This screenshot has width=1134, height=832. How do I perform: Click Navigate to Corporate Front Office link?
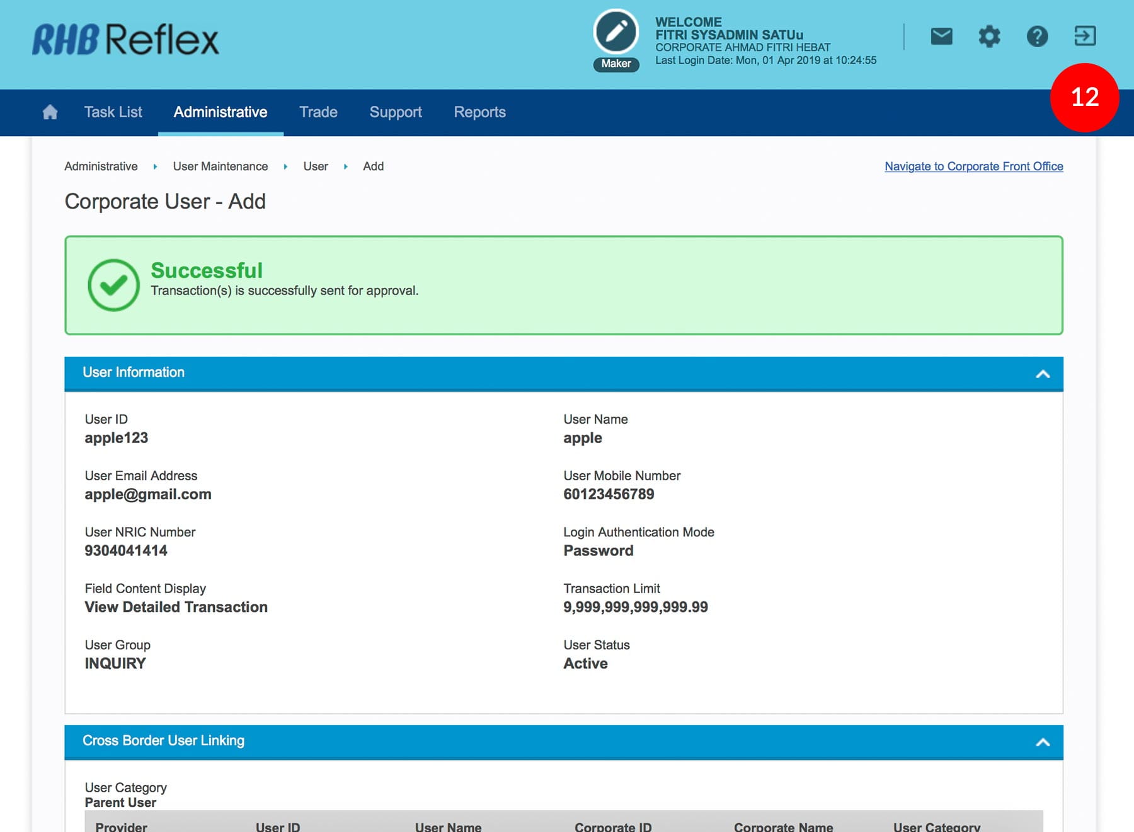click(x=973, y=166)
